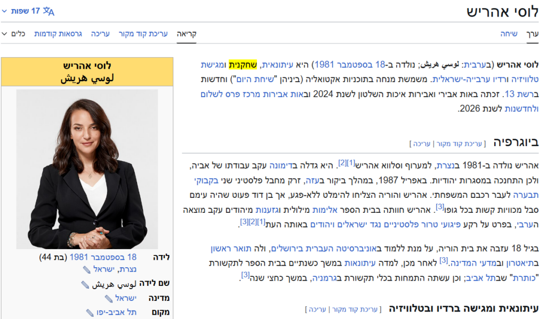Open גרסאות קודמות history tab

58,34
